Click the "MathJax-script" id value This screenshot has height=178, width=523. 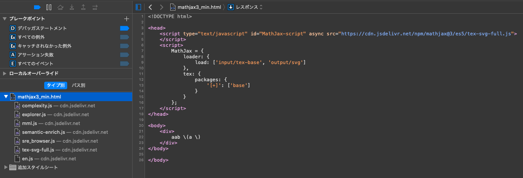pos(283,34)
